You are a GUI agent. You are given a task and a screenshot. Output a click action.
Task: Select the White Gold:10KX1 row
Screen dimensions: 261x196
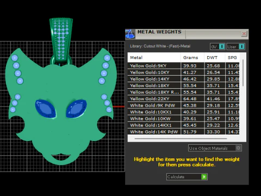click(x=184, y=112)
